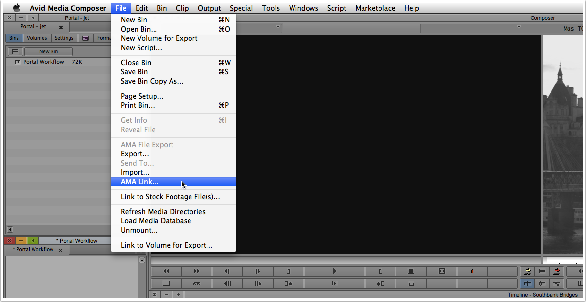Step forward one frame
The width and height of the screenshot is (586, 302).
tap(258, 271)
